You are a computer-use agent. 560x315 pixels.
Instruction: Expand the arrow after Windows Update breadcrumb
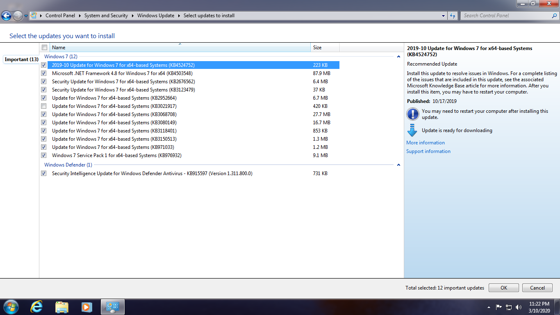coord(179,16)
